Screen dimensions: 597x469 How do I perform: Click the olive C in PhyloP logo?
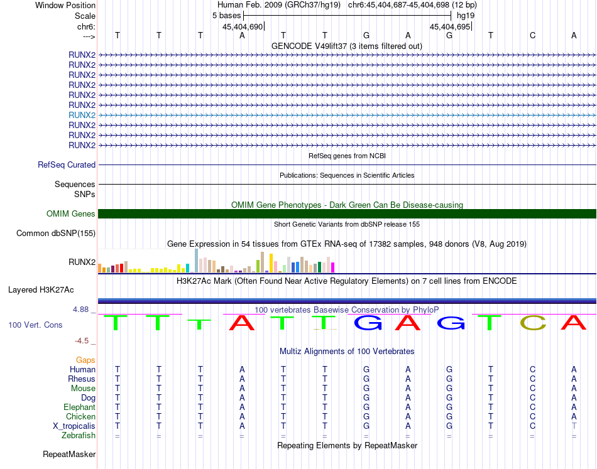point(533,322)
